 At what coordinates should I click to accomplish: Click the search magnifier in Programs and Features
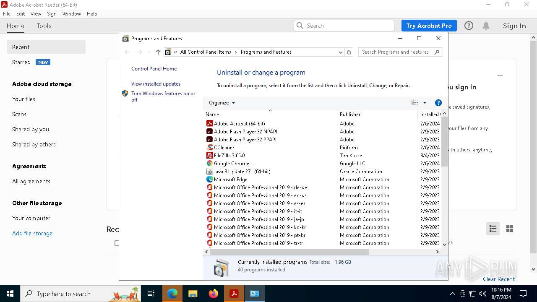[437, 52]
